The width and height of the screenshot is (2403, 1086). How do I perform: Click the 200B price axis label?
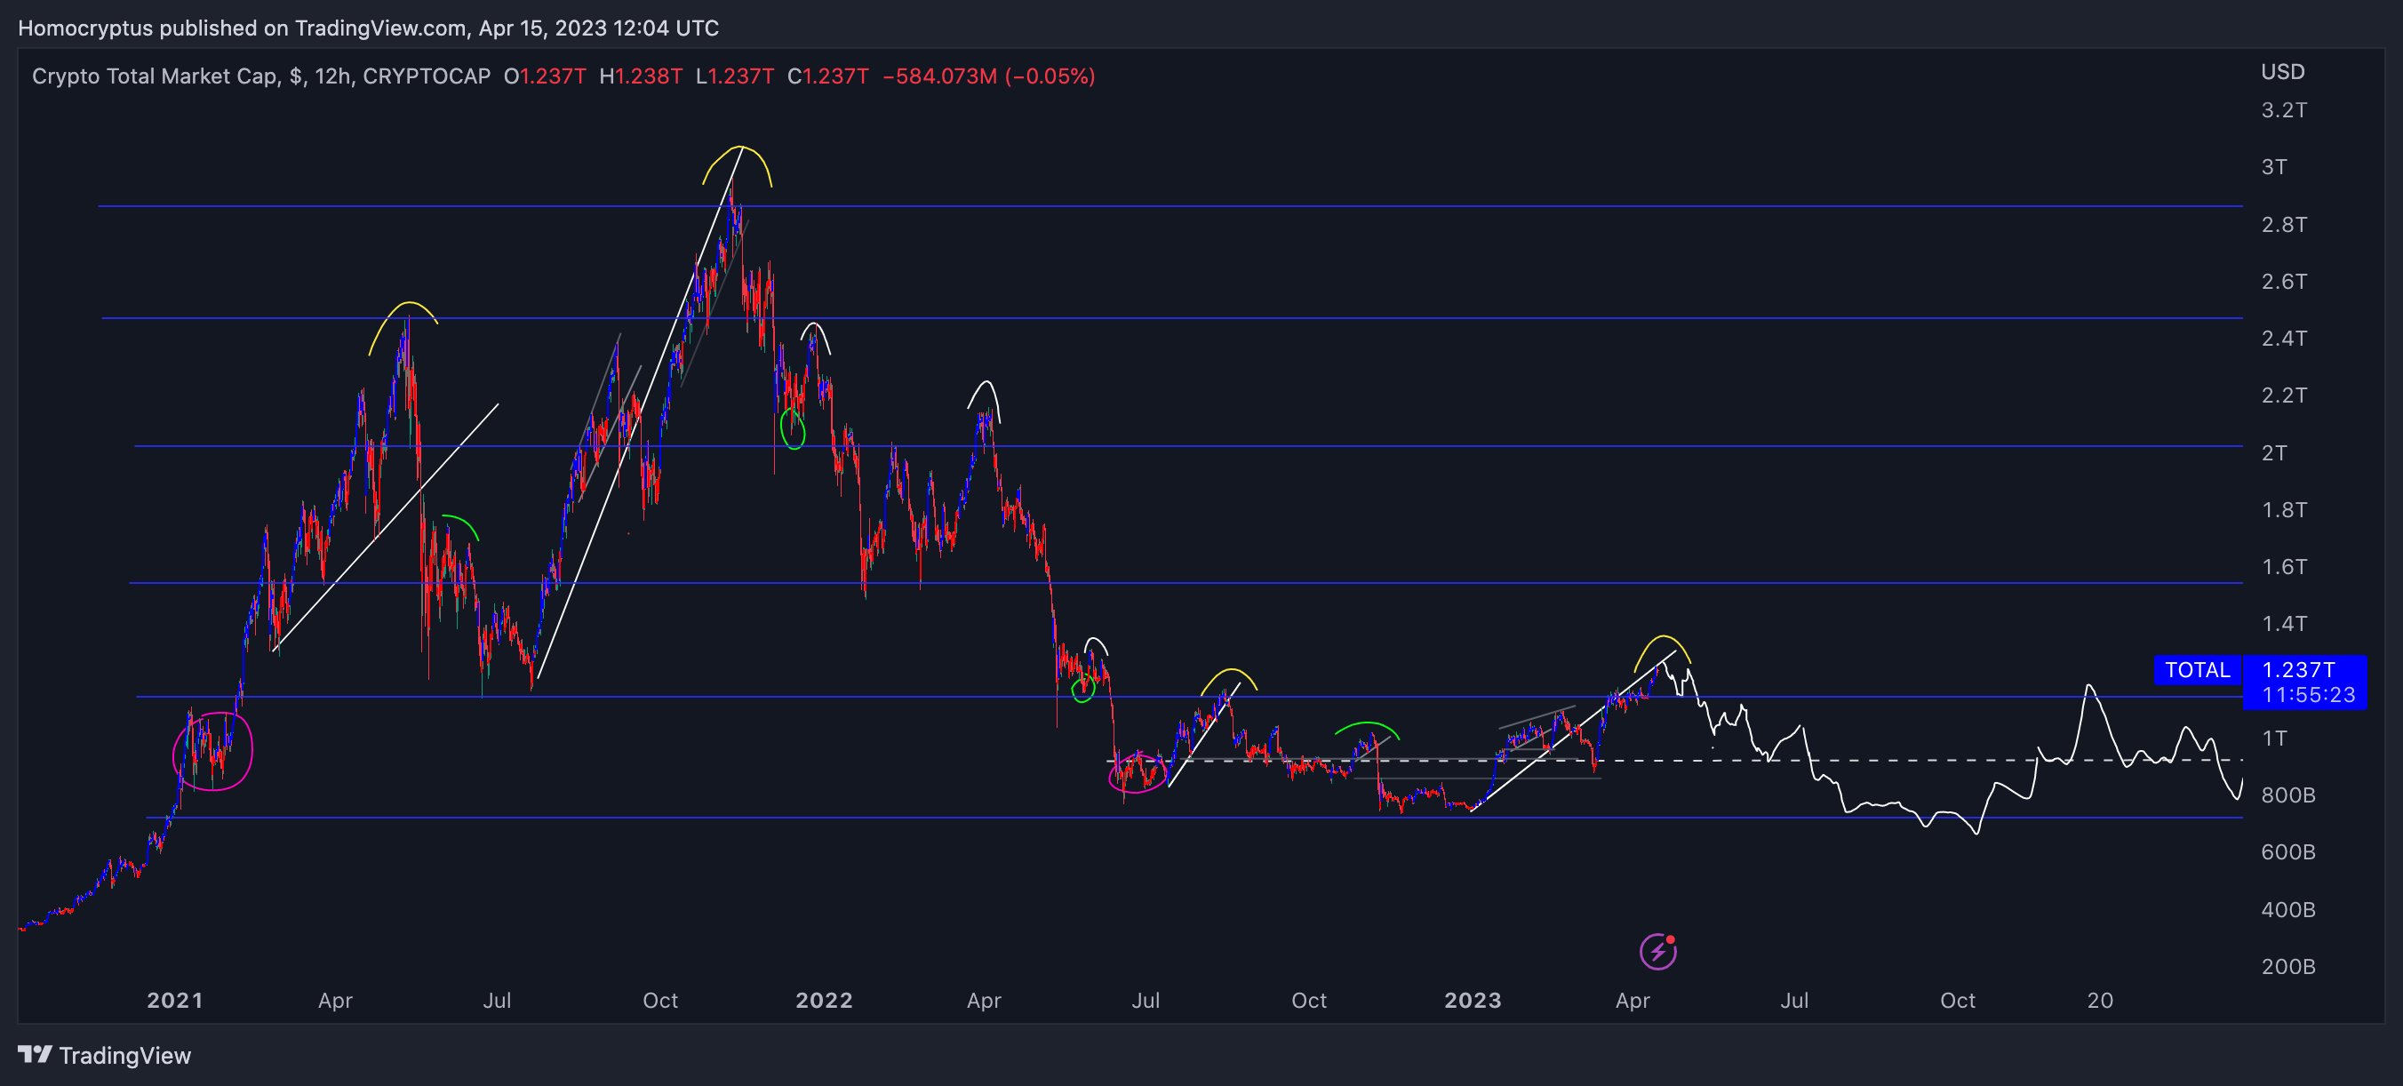coord(2288,968)
